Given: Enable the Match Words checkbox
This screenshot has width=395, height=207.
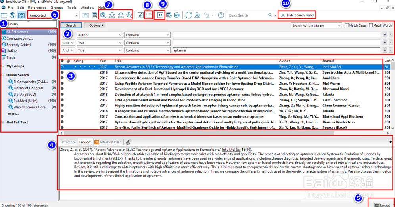Looking at the screenshot, I should coord(371,25).
